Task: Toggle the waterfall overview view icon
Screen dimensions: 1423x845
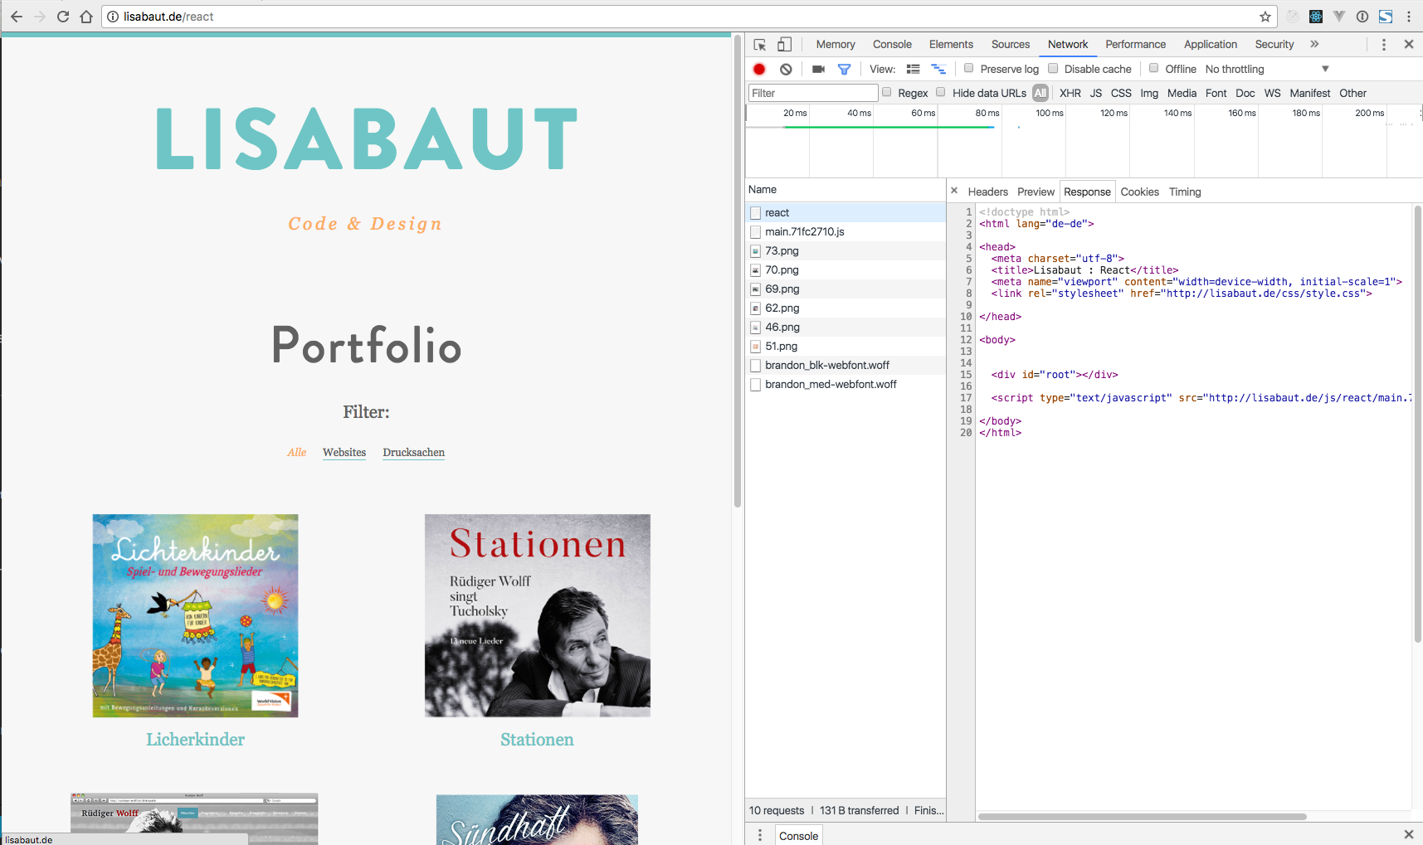Action: click(x=938, y=69)
